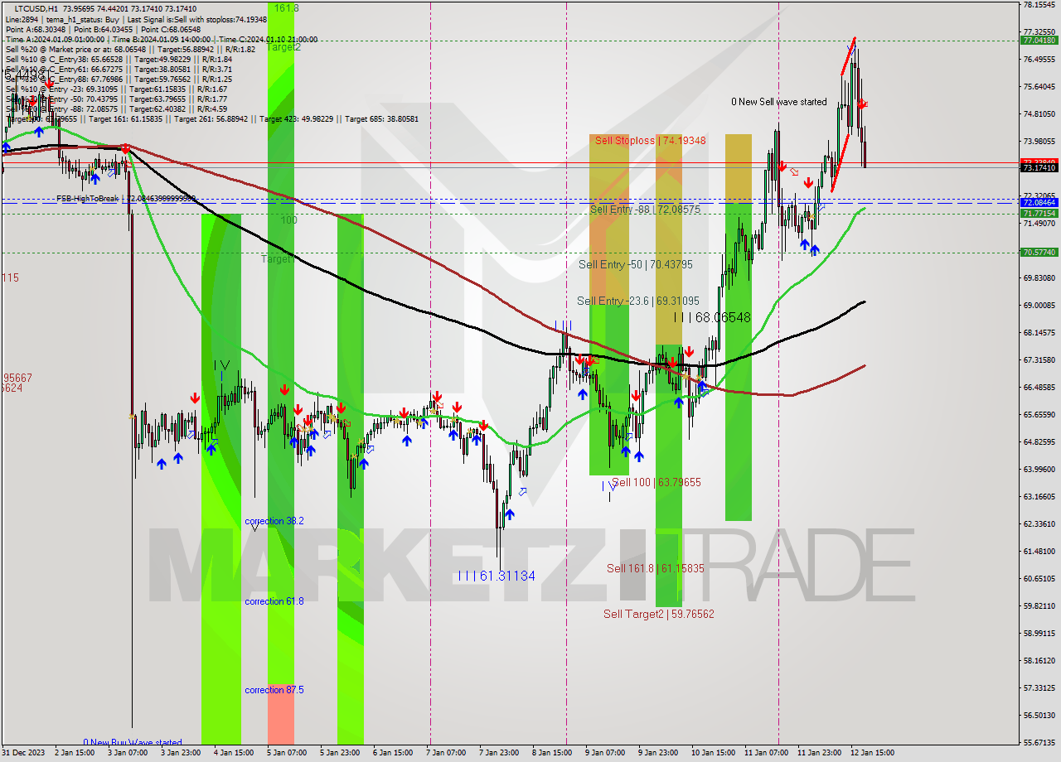
Task: Click the blue 72.08464 price tag
Action: 1039,202
